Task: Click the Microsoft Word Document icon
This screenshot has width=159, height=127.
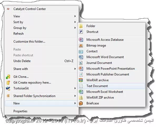Action: (x=81, y=57)
